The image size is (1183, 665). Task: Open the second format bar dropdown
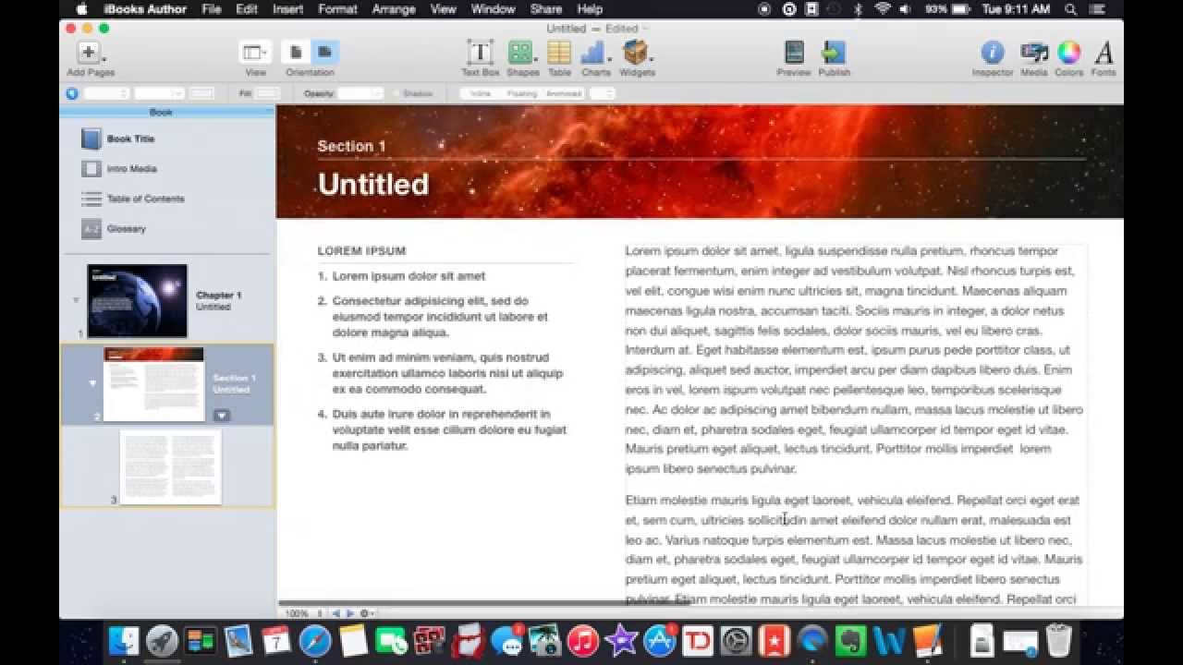pyautogui.click(x=159, y=93)
